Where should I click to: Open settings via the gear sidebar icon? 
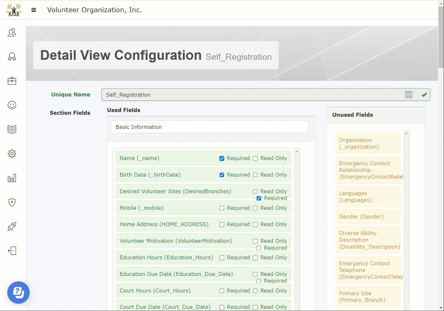coord(12,153)
